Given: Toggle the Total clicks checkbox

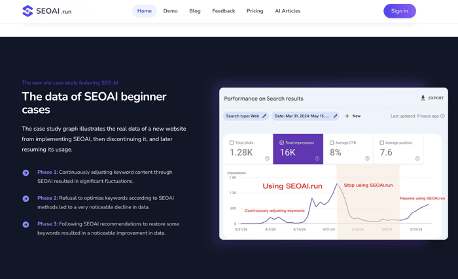Looking at the screenshot, I should (x=232, y=142).
